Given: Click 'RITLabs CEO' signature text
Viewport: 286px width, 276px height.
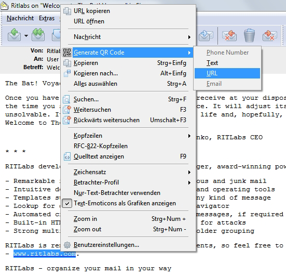Looking at the screenshot, I should (x=240, y=137).
